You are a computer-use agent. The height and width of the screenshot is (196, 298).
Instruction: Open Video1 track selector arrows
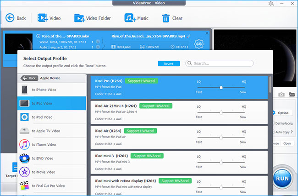coord(92,42)
